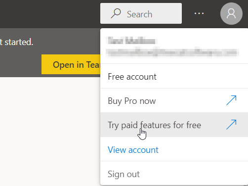Open the View account link
This screenshot has width=248, height=186.
pos(133,150)
